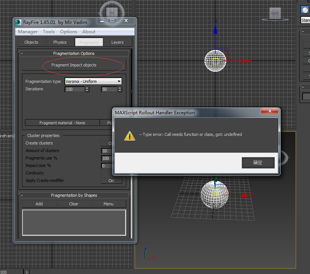Toggle the Continuity option button
This screenshot has height=274, width=310.
point(107,174)
